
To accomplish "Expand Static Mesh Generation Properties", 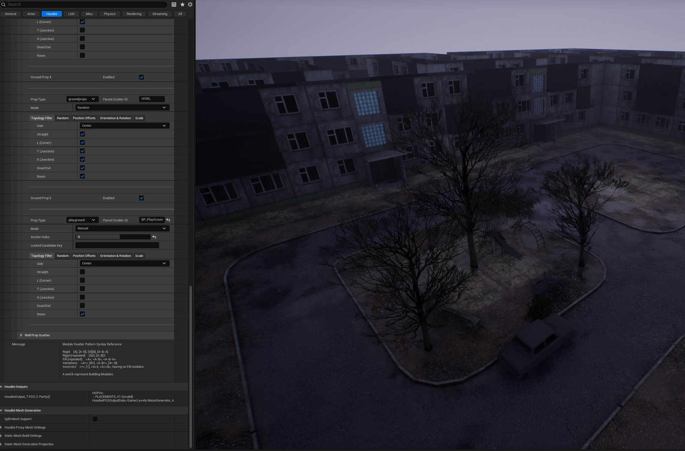I will 2,444.
